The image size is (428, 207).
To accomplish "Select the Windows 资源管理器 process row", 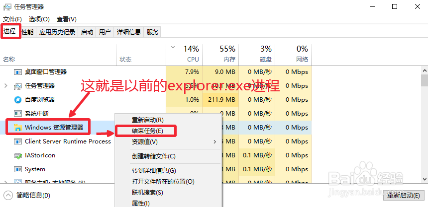I will pos(156,128).
